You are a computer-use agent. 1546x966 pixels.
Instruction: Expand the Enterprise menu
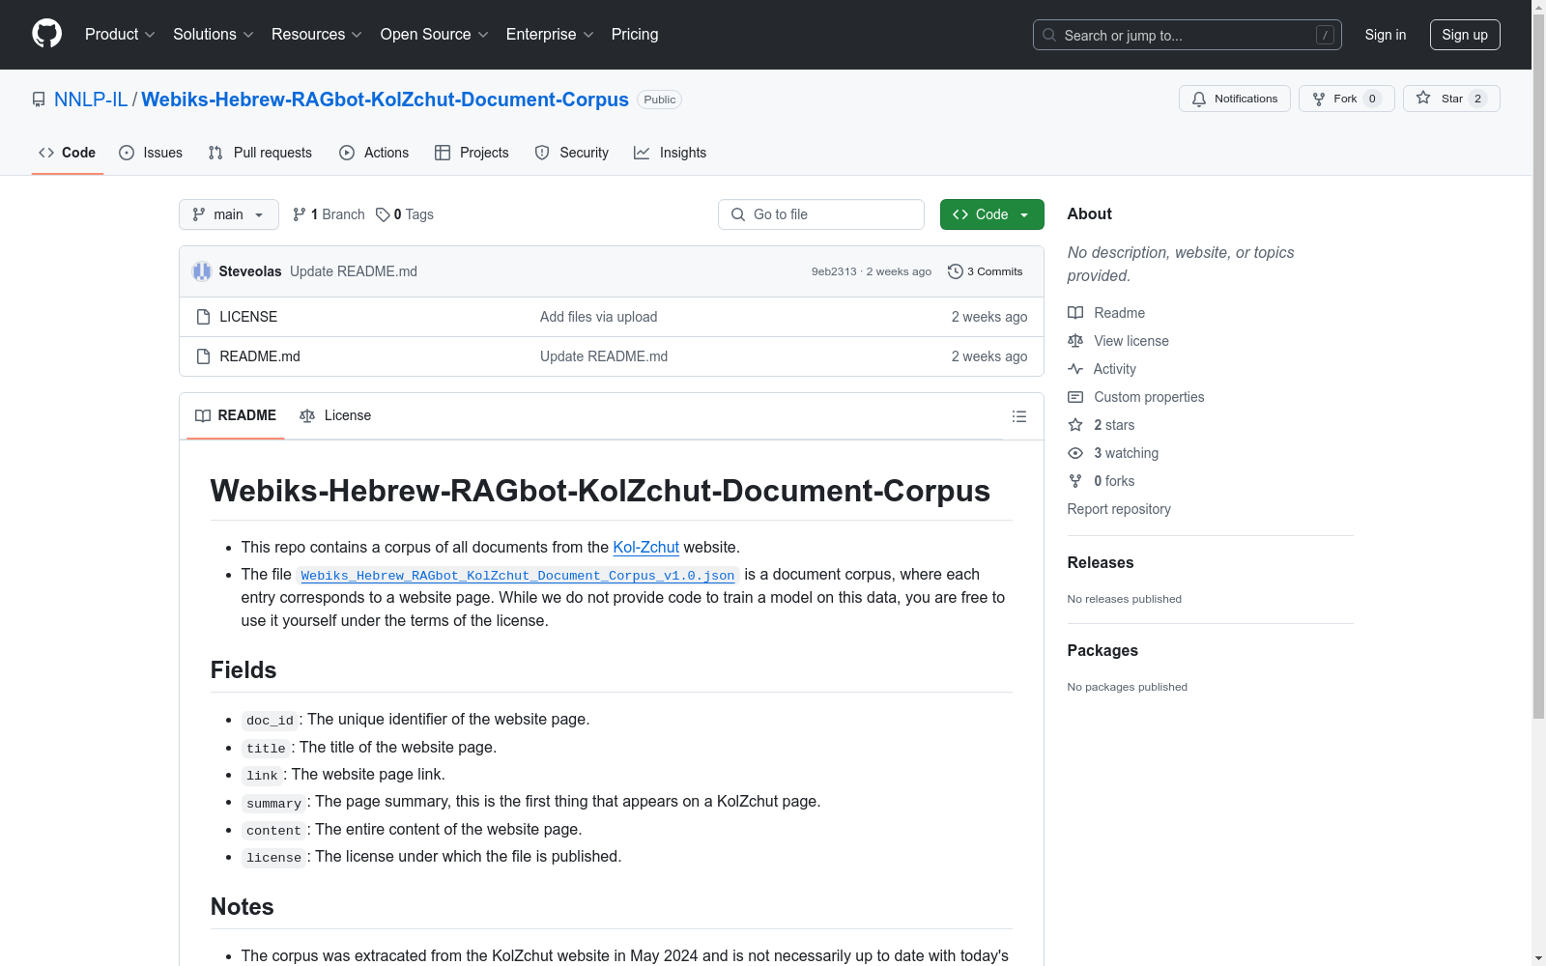coord(550,35)
